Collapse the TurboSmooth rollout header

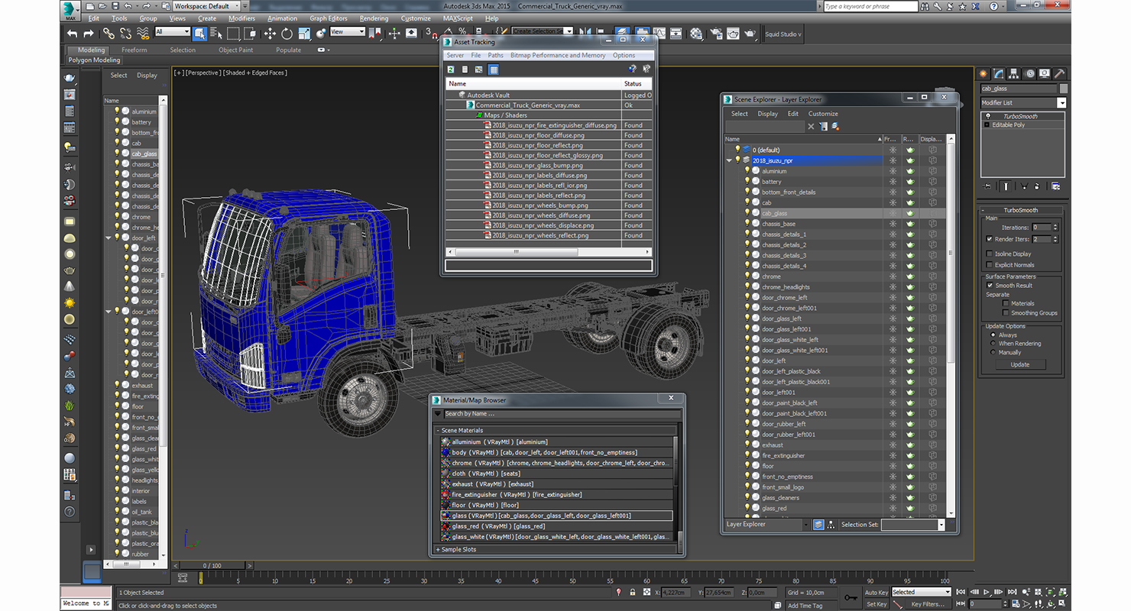pos(1021,210)
